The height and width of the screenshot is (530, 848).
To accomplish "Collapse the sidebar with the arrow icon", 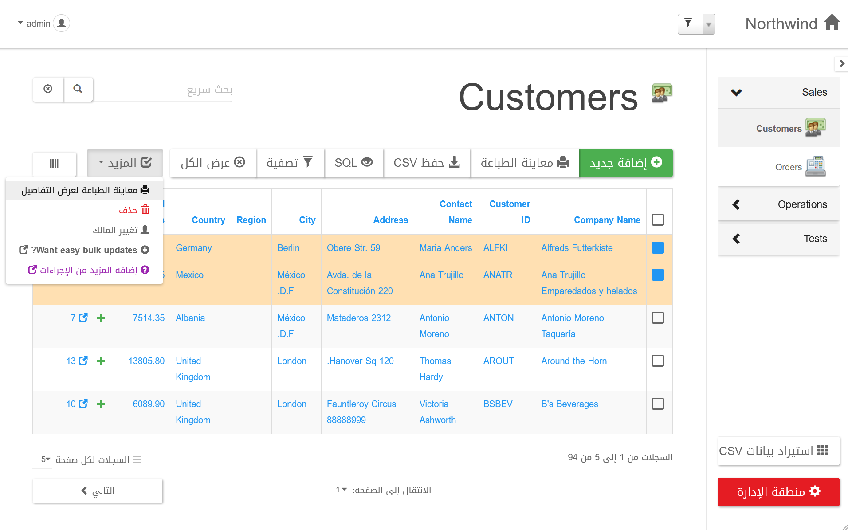I will [841, 63].
